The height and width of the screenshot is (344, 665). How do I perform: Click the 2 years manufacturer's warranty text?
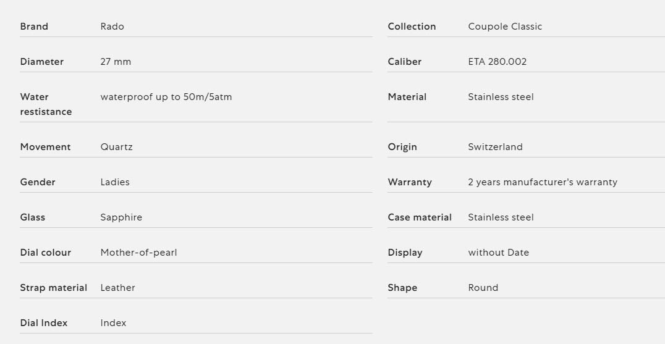(x=543, y=182)
